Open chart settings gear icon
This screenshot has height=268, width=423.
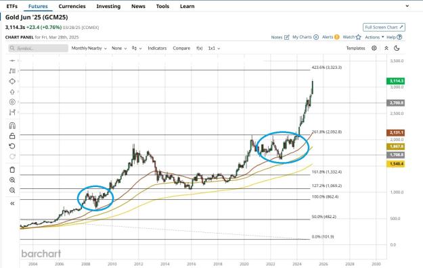[x=374, y=48]
